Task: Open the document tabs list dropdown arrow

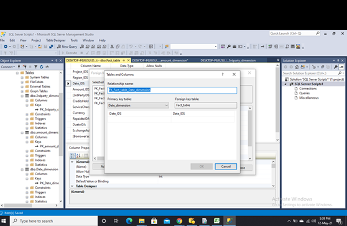Action: point(278,60)
